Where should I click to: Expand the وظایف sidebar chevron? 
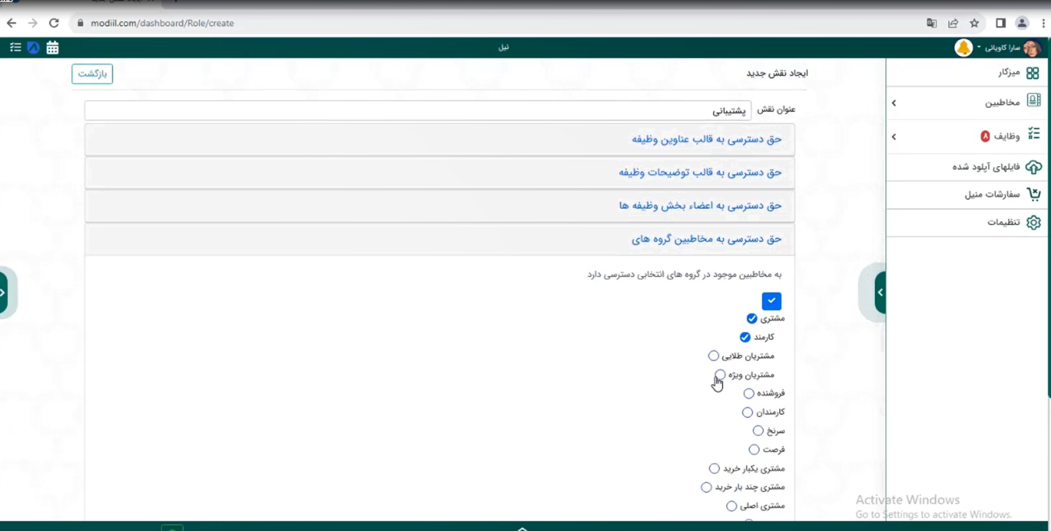pos(894,136)
